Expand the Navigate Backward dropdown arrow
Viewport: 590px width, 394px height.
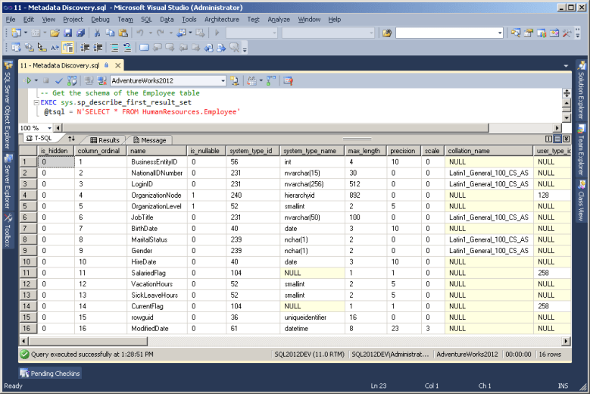190,33
